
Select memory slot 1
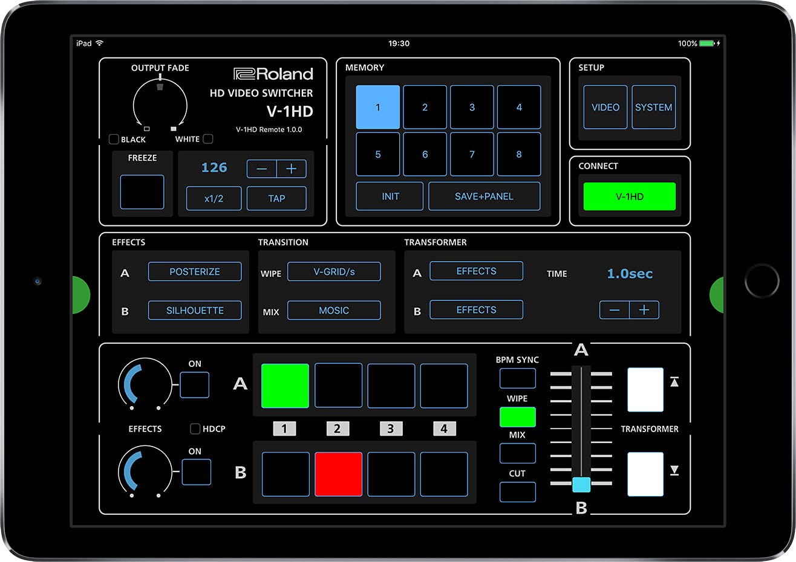[378, 107]
